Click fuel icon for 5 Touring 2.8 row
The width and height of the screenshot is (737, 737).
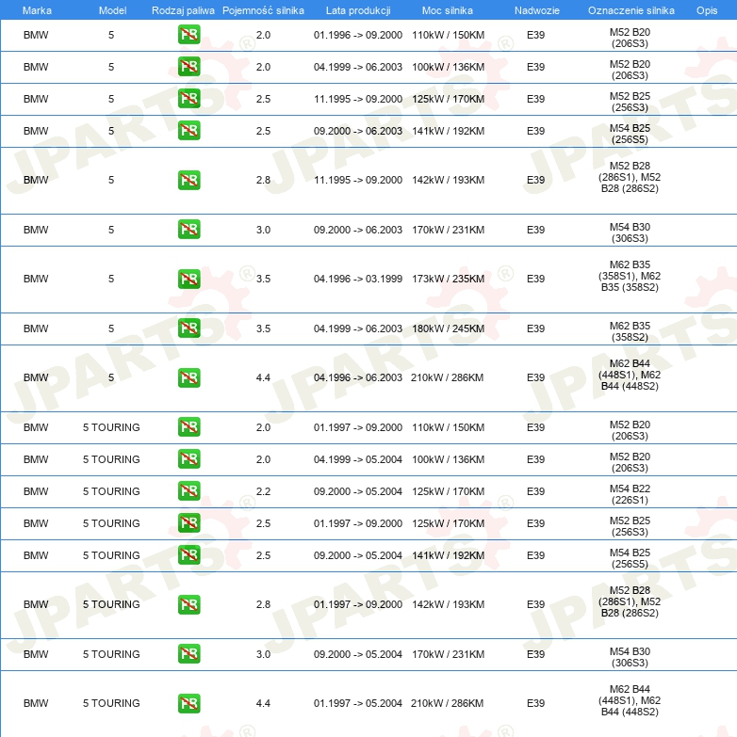pyautogui.click(x=188, y=604)
